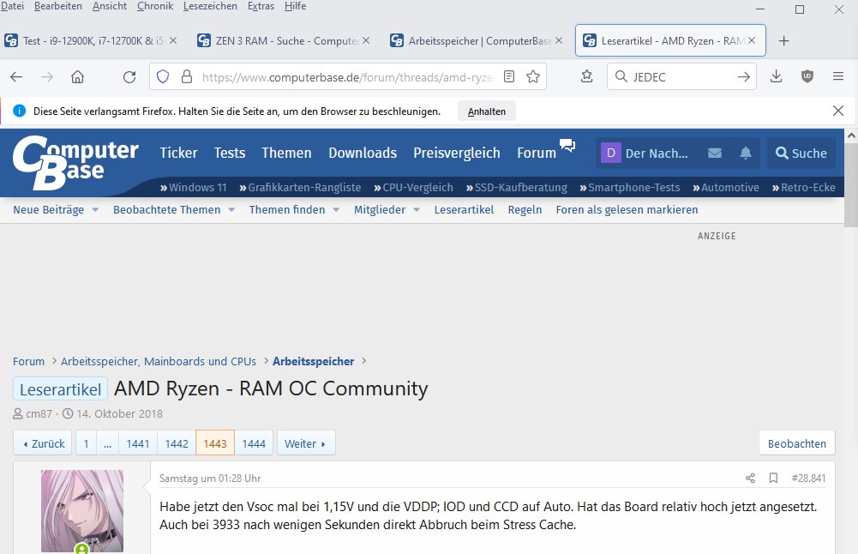Click the Leserartikel label tag

(60, 389)
